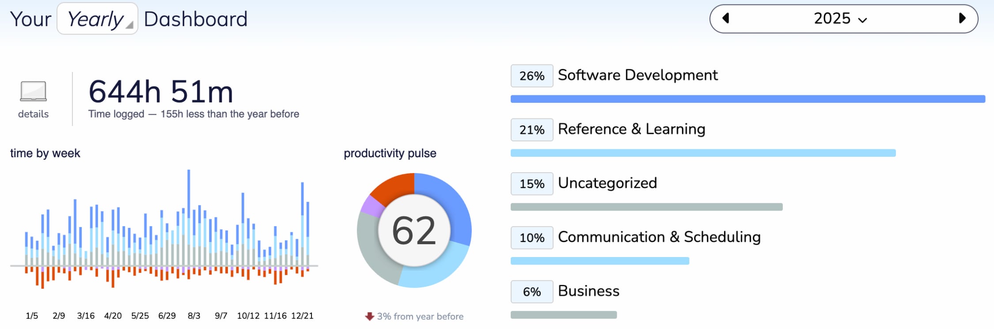Screen dimensions: 994x329
Task: Open the Yearly period dropdown
Action: pos(98,19)
